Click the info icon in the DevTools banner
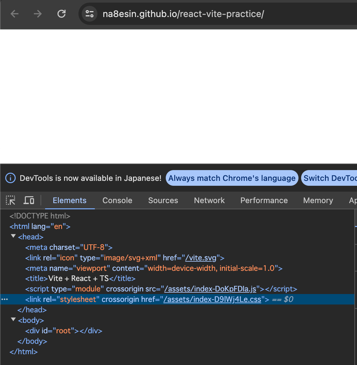Viewport: 357px width, 365px height. pyautogui.click(x=10, y=178)
